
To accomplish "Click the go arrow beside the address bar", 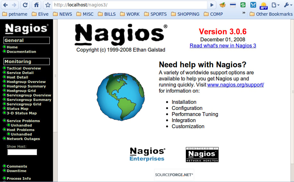I will point(212,5).
